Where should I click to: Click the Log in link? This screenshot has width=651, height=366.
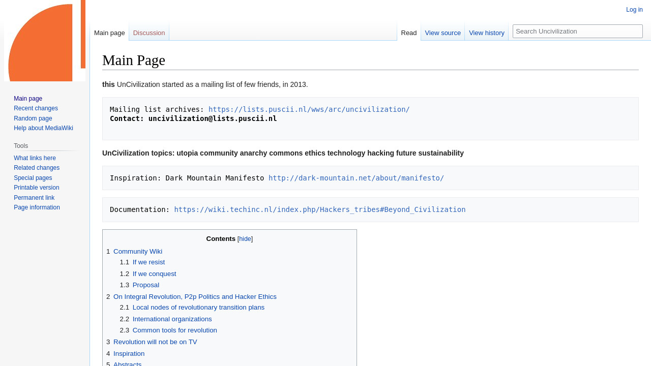pos(634,10)
